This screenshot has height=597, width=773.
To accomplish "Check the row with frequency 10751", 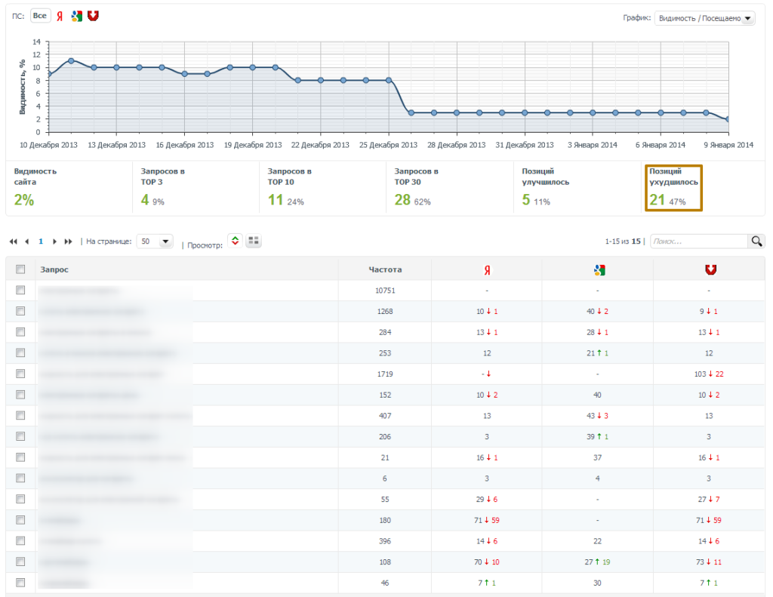I will coord(20,290).
